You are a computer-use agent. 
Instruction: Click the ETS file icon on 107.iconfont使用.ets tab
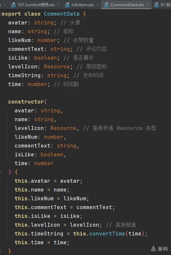click(x=13, y=5)
